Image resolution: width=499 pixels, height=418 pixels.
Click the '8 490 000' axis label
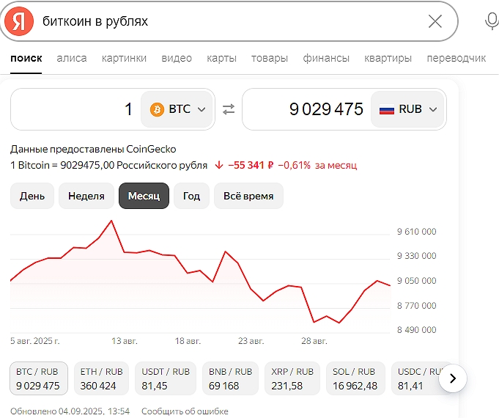pyautogui.click(x=416, y=330)
